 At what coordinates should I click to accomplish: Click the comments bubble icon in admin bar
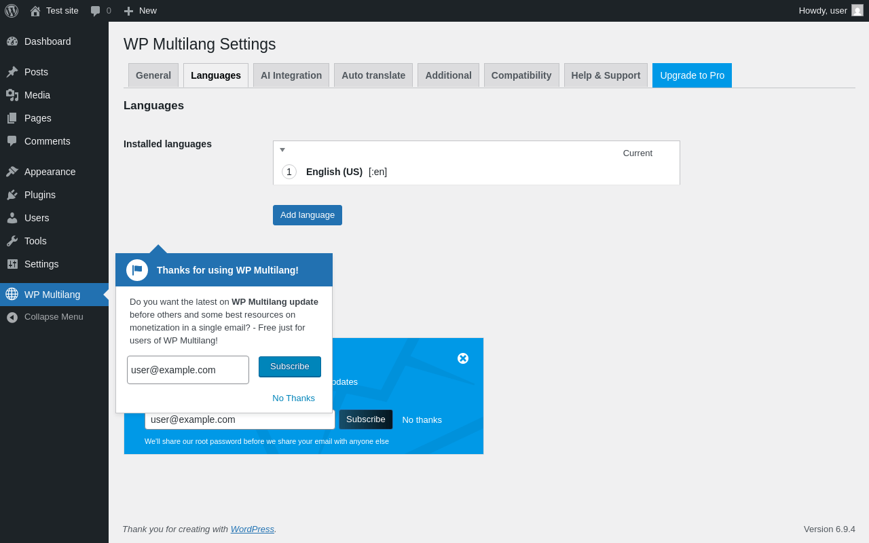96,11
